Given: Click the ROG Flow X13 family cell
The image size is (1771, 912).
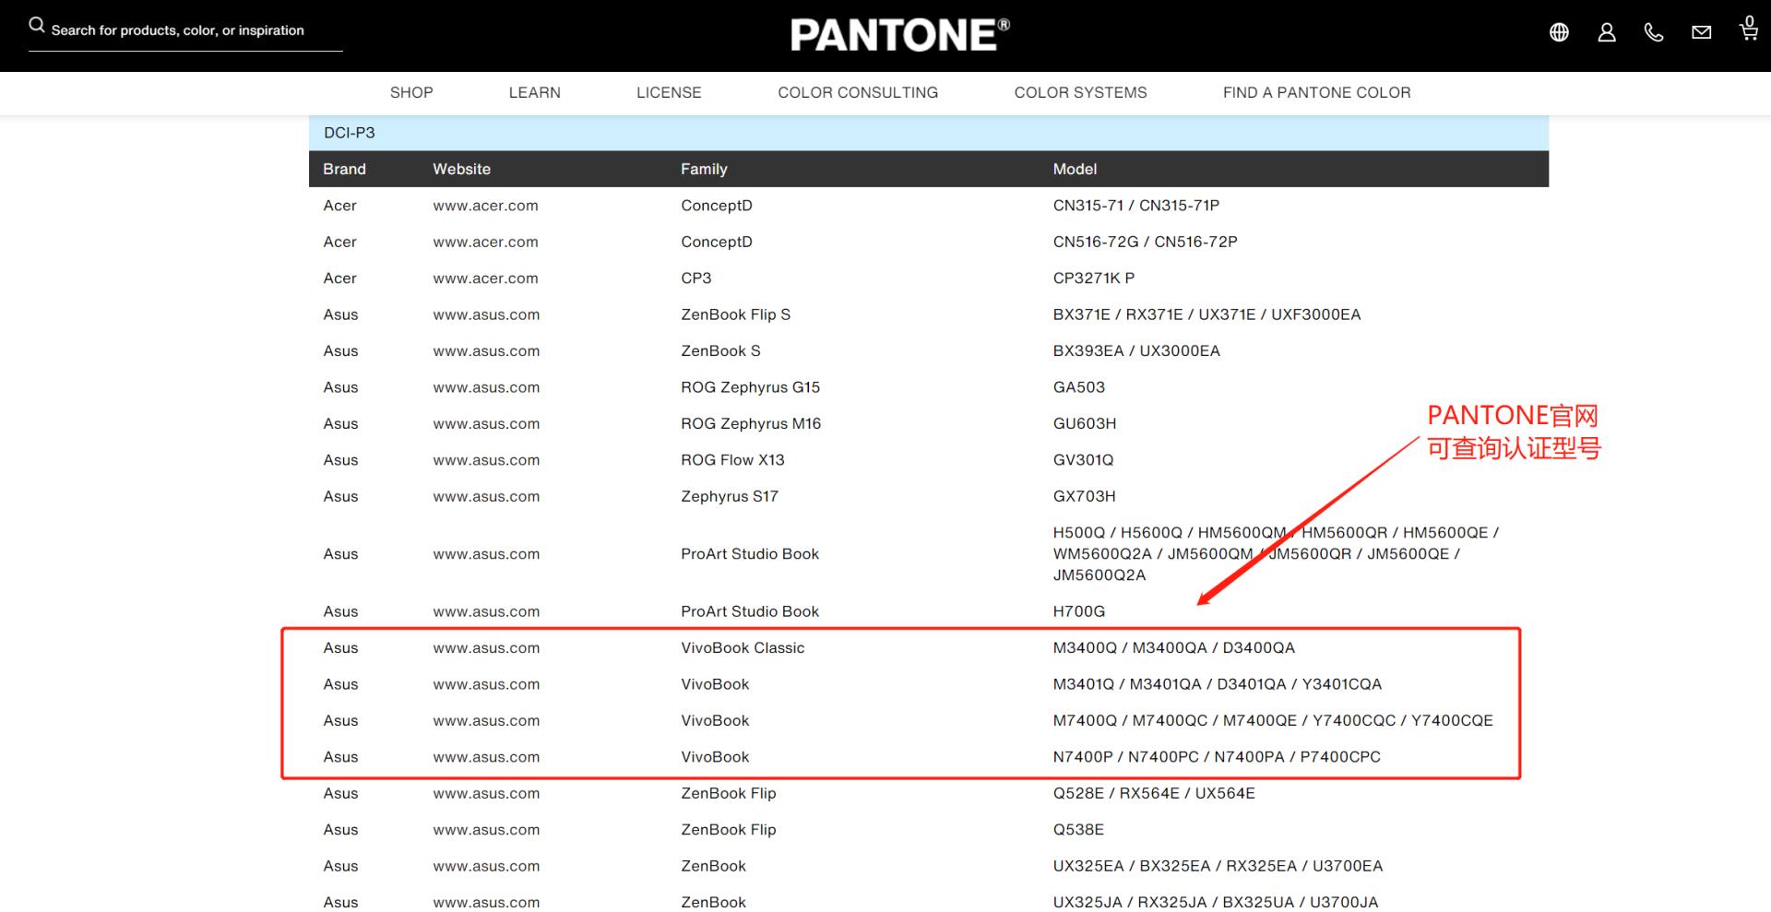Looking at the screenshot, I should point(732,460).
